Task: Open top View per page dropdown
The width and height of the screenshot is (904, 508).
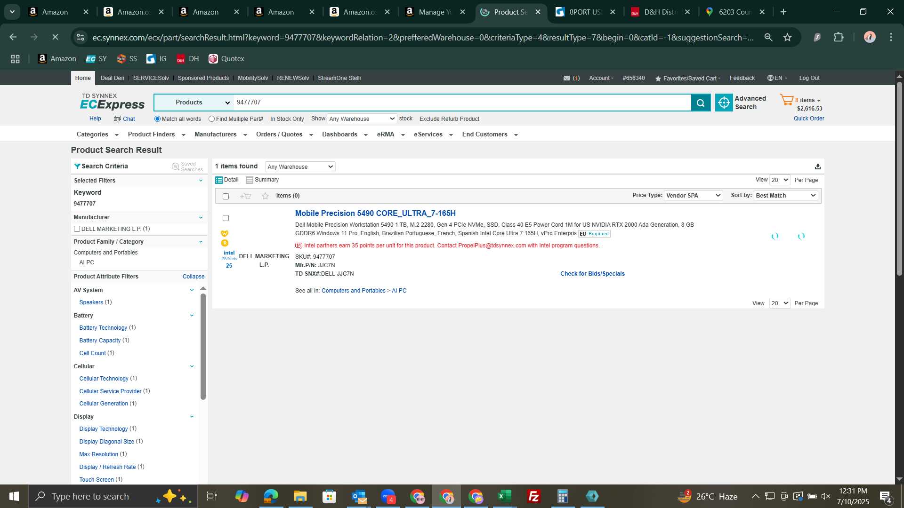Action: [780, 180]
